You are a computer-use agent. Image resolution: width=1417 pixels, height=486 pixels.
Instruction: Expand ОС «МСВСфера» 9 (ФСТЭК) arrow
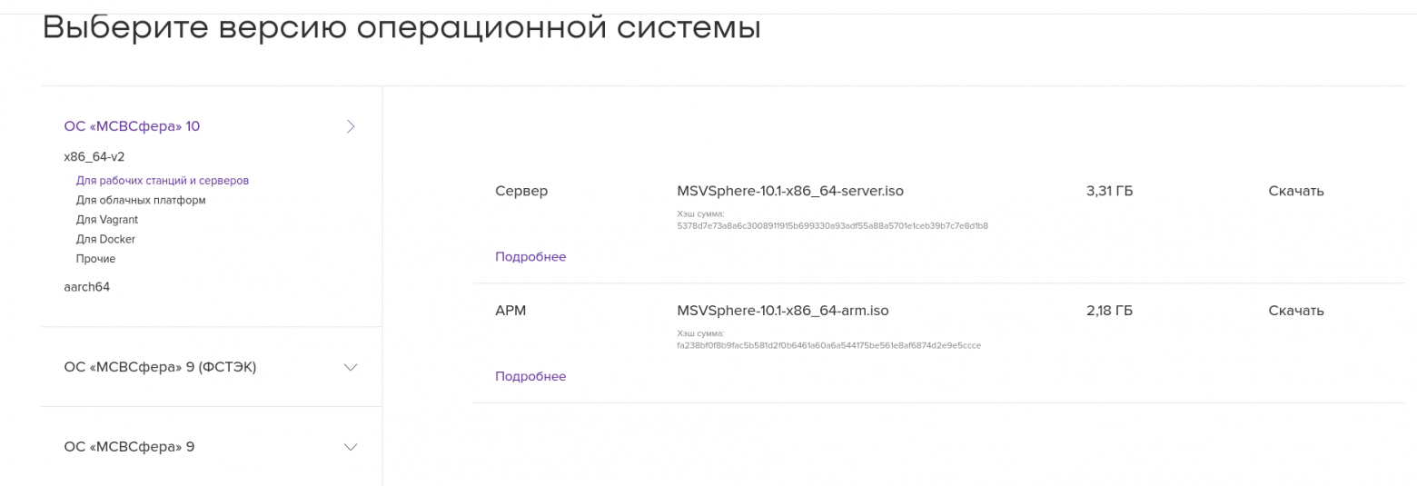tap(352, 368)
